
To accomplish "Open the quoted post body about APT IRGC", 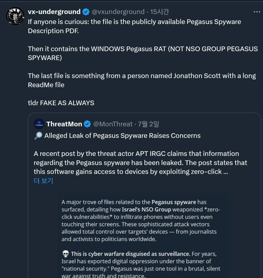I will [x=141, y=162].
